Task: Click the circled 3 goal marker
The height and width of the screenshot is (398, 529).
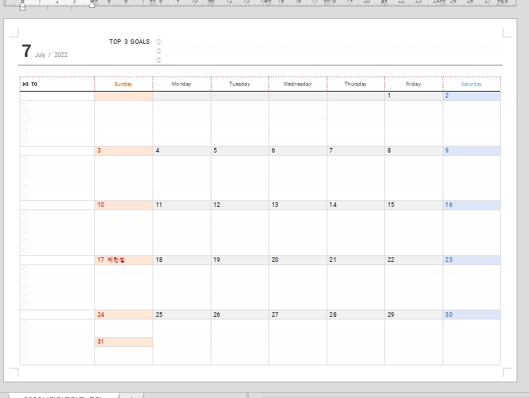Action: click(158, 60)
